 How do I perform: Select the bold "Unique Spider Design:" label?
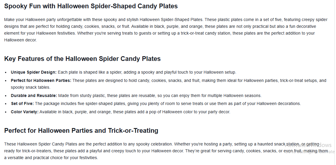34,72
